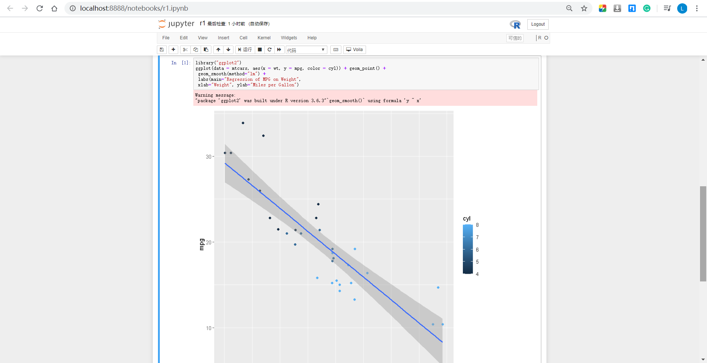Open the command palette keyboard icon
Image resolution: width=707 pixels, height=363 pixels.
tap(336, 50)
